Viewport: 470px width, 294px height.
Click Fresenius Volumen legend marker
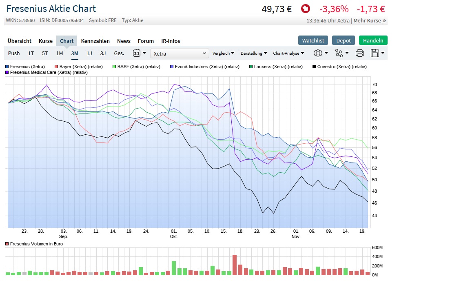click(7, 244)
